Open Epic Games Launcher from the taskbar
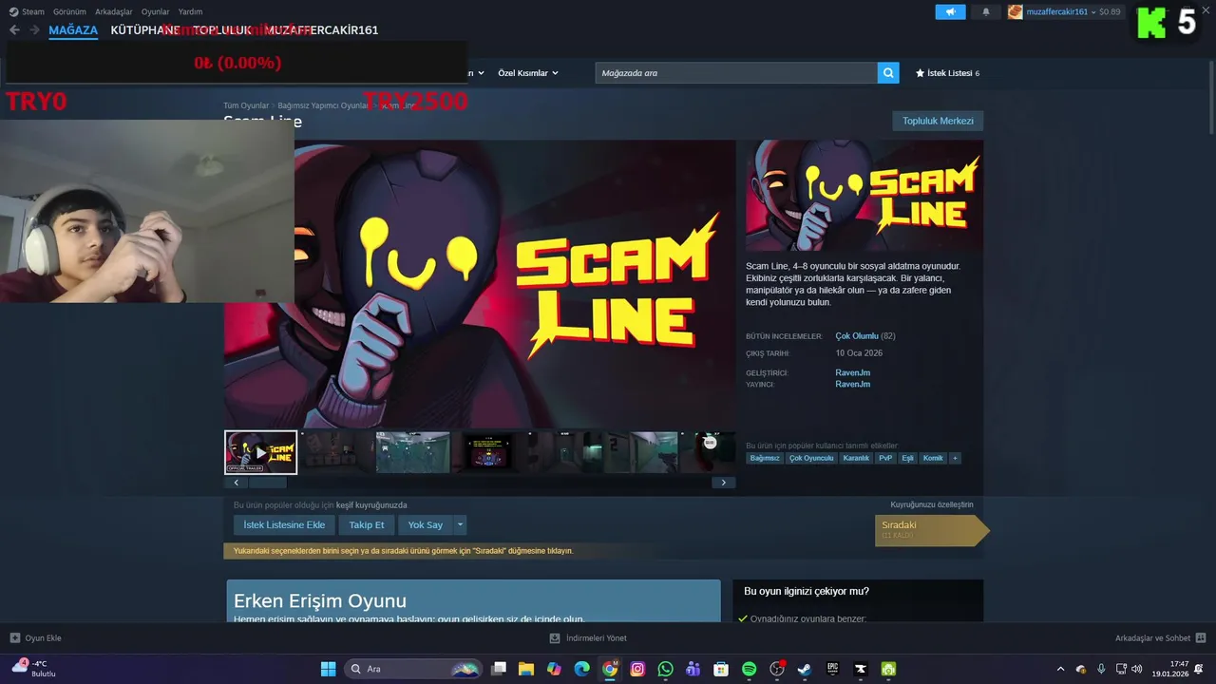Viewport: 1216px width, 684px height. [832, 669]
